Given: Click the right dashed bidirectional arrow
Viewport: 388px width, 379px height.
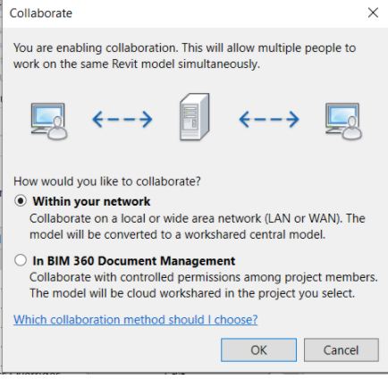Looking at the screenshot, I should (x=269, y=119).
